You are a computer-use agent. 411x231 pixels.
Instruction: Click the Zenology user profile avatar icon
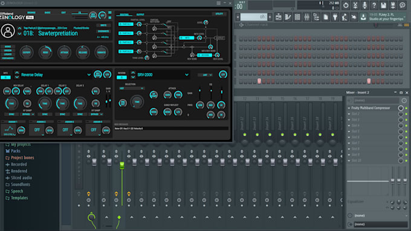point(8,31)
